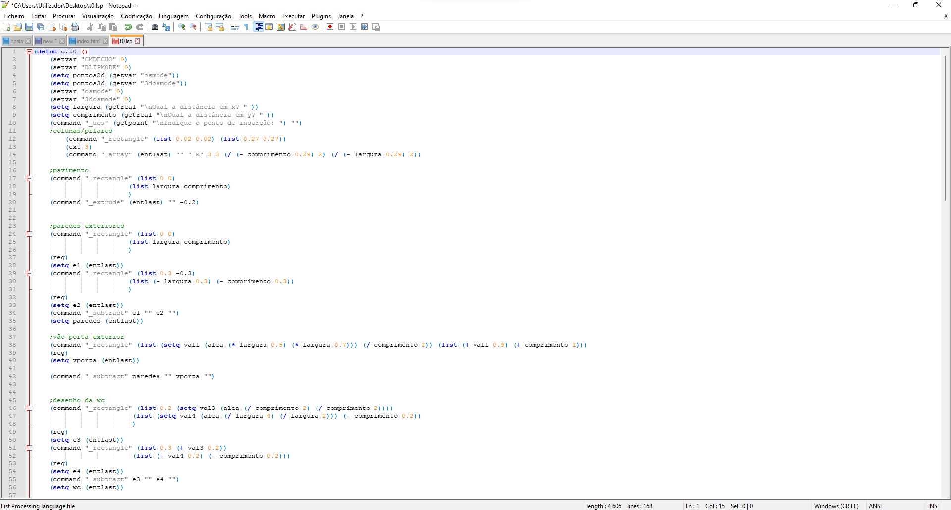
Task: Toggle the INS insert mode indicator
Action: [x=933, y=506]
